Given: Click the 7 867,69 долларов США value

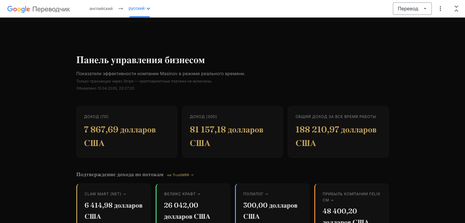Looking at the screenshot, I should (x=120, y=136).
